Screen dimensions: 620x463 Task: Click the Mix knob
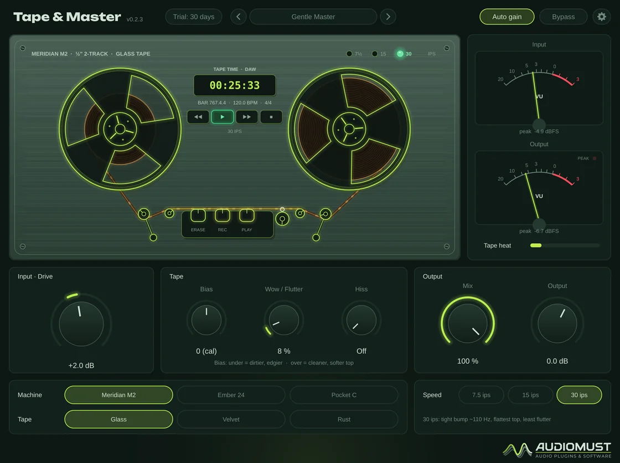[468, 323]
